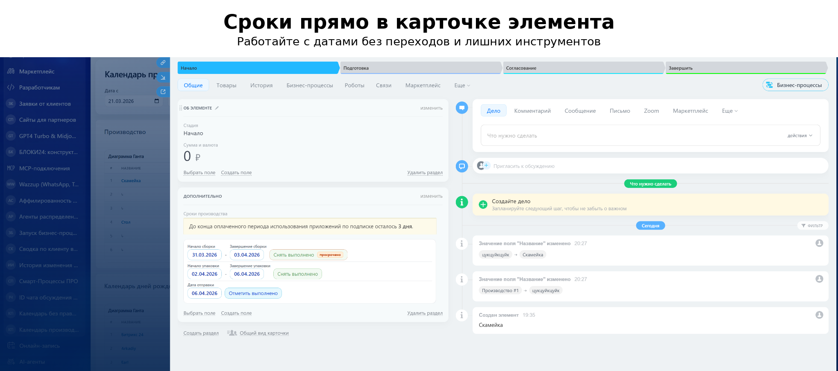Toggle Отметить выполнено for Дата отправки
838x371 pixels.
click(253, 293)
